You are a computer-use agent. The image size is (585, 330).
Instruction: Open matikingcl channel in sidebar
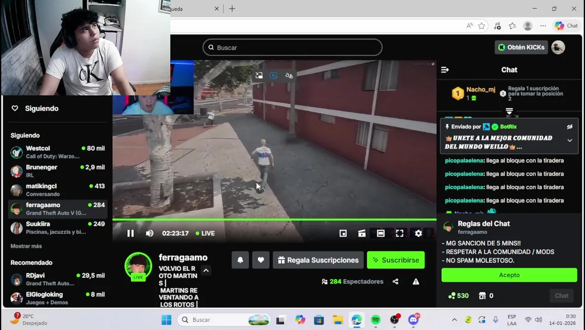(x=58, y=190)
